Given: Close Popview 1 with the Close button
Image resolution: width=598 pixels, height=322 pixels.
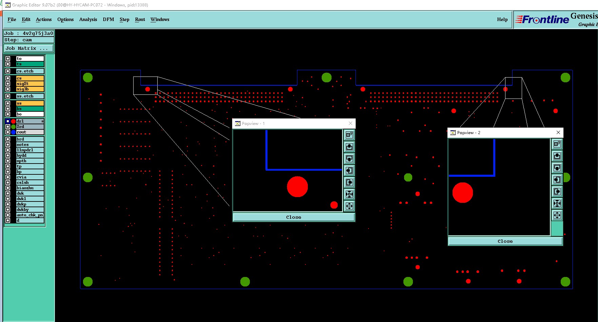Looking at the screenshot, I should [294, 217].
